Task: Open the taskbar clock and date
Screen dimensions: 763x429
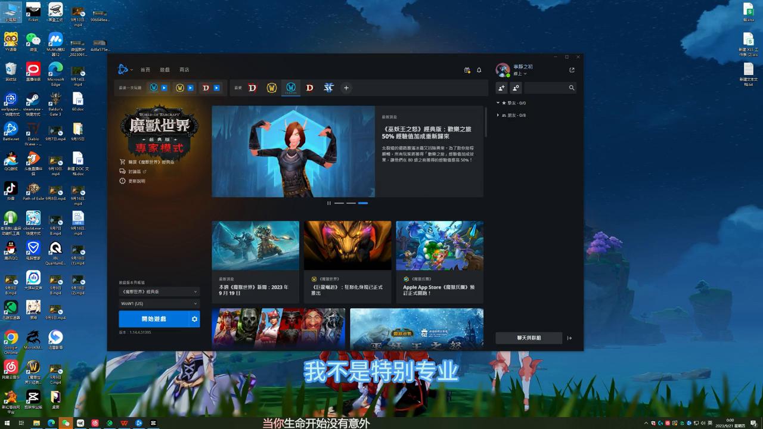Action: coord(730,423)
